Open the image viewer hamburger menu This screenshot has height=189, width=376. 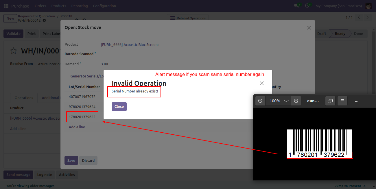(x=342, y=101)
